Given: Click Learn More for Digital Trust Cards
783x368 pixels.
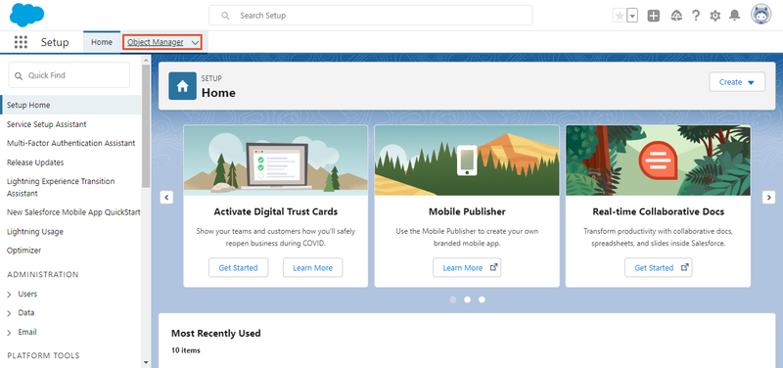Looking at the screenshot, I should pos(312,267).
